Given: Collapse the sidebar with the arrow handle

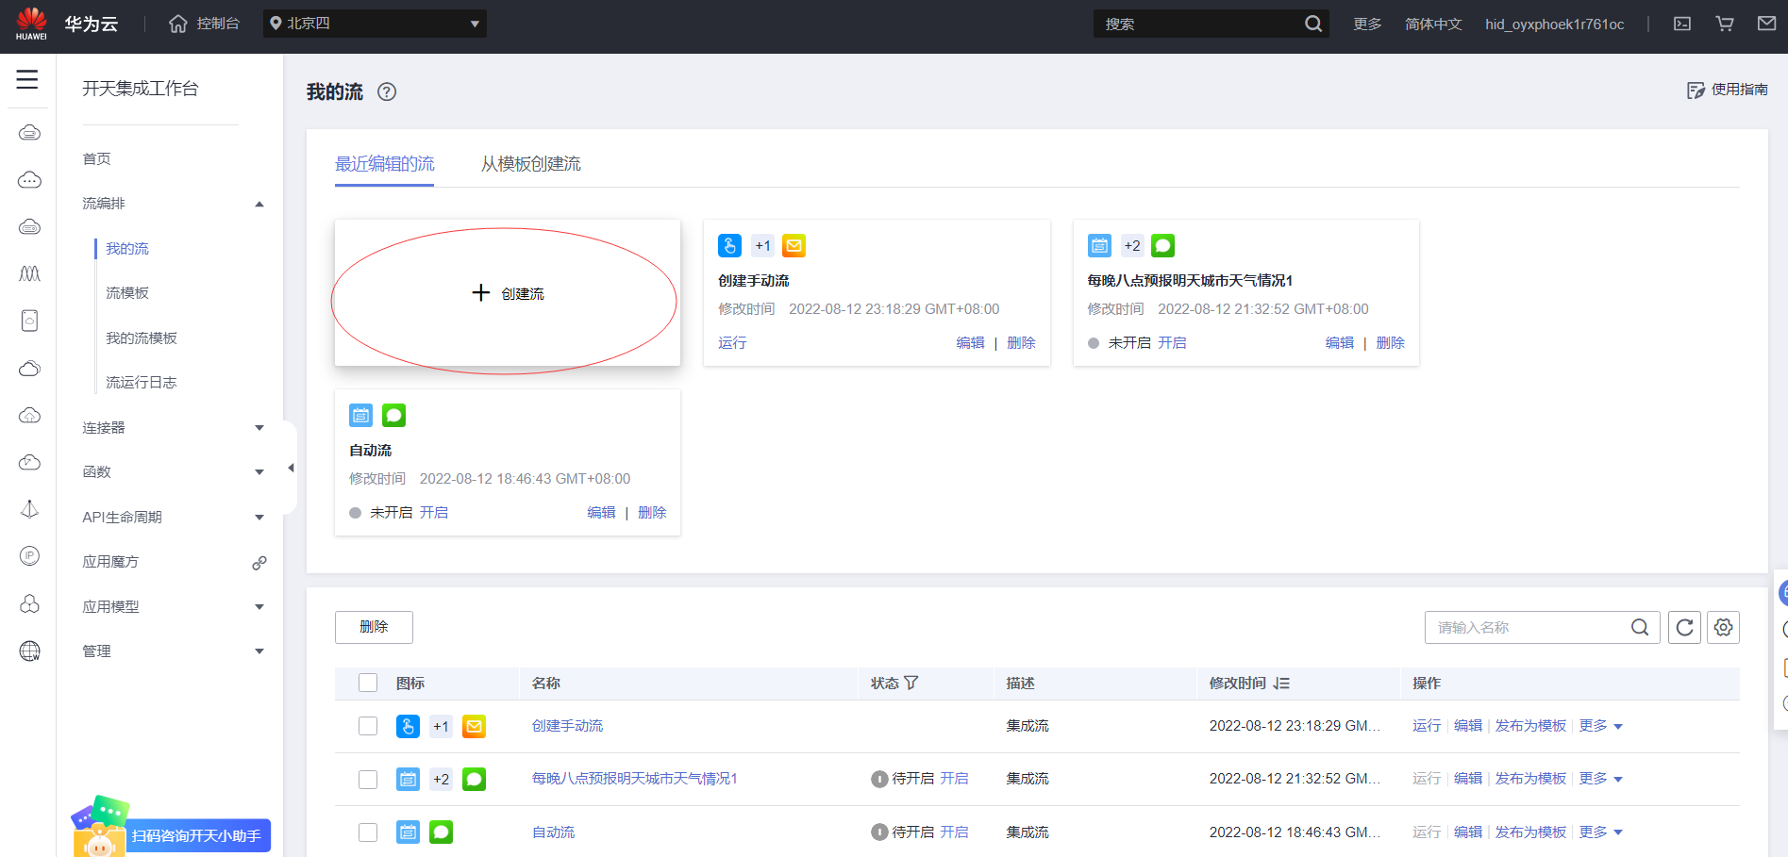Looking at the screenshot, I should click(291, 468).
